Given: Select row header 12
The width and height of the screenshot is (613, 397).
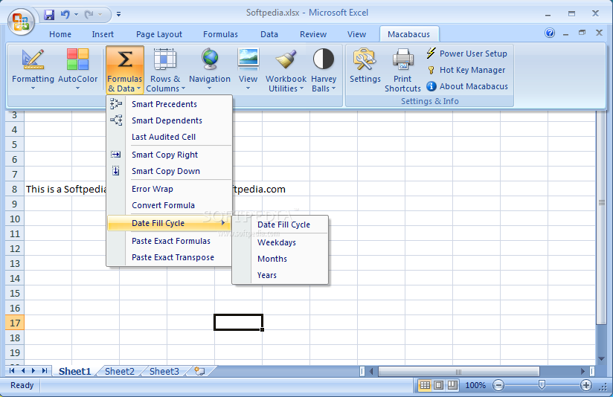Looking at the screenshot, I should point(15,249).
